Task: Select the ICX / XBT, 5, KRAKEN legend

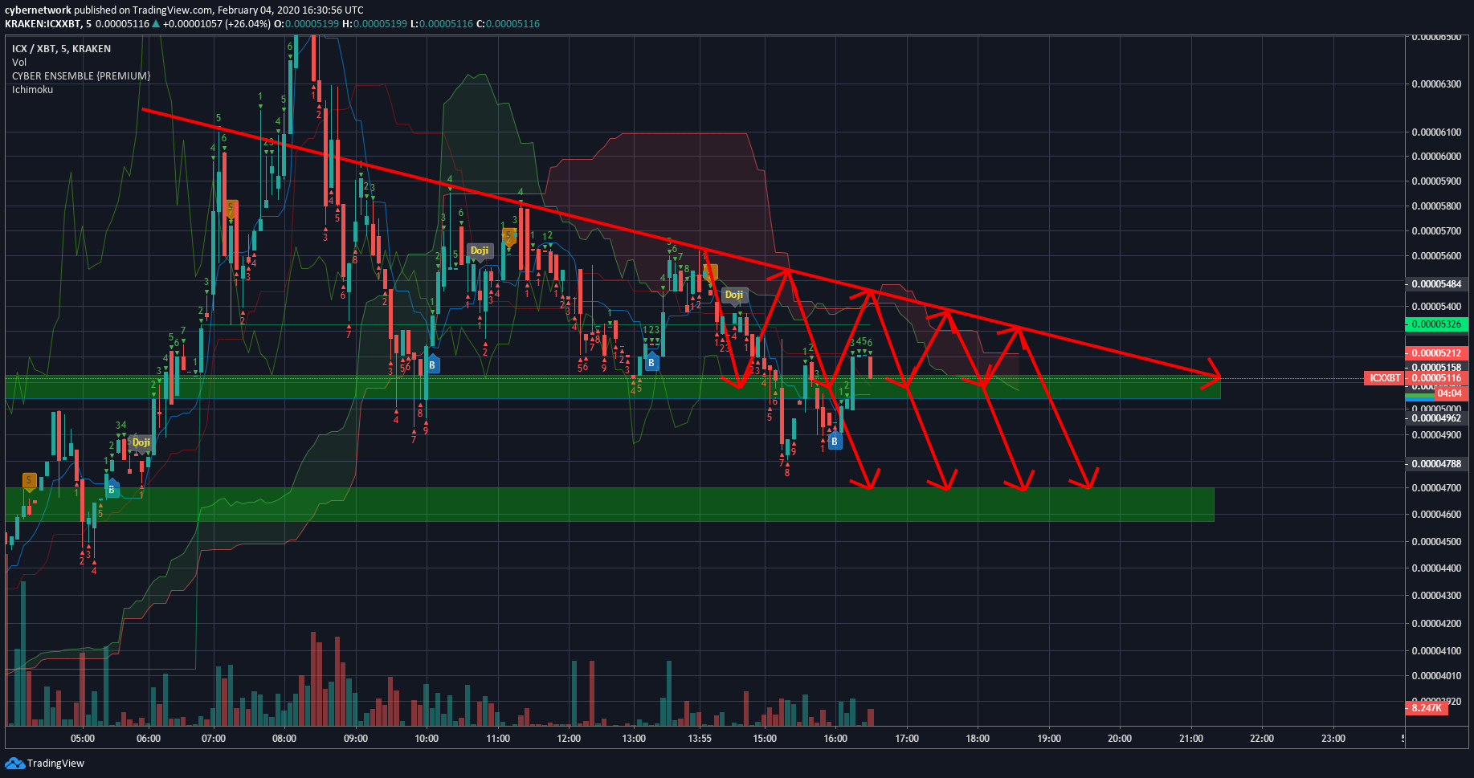Action: 61,49
